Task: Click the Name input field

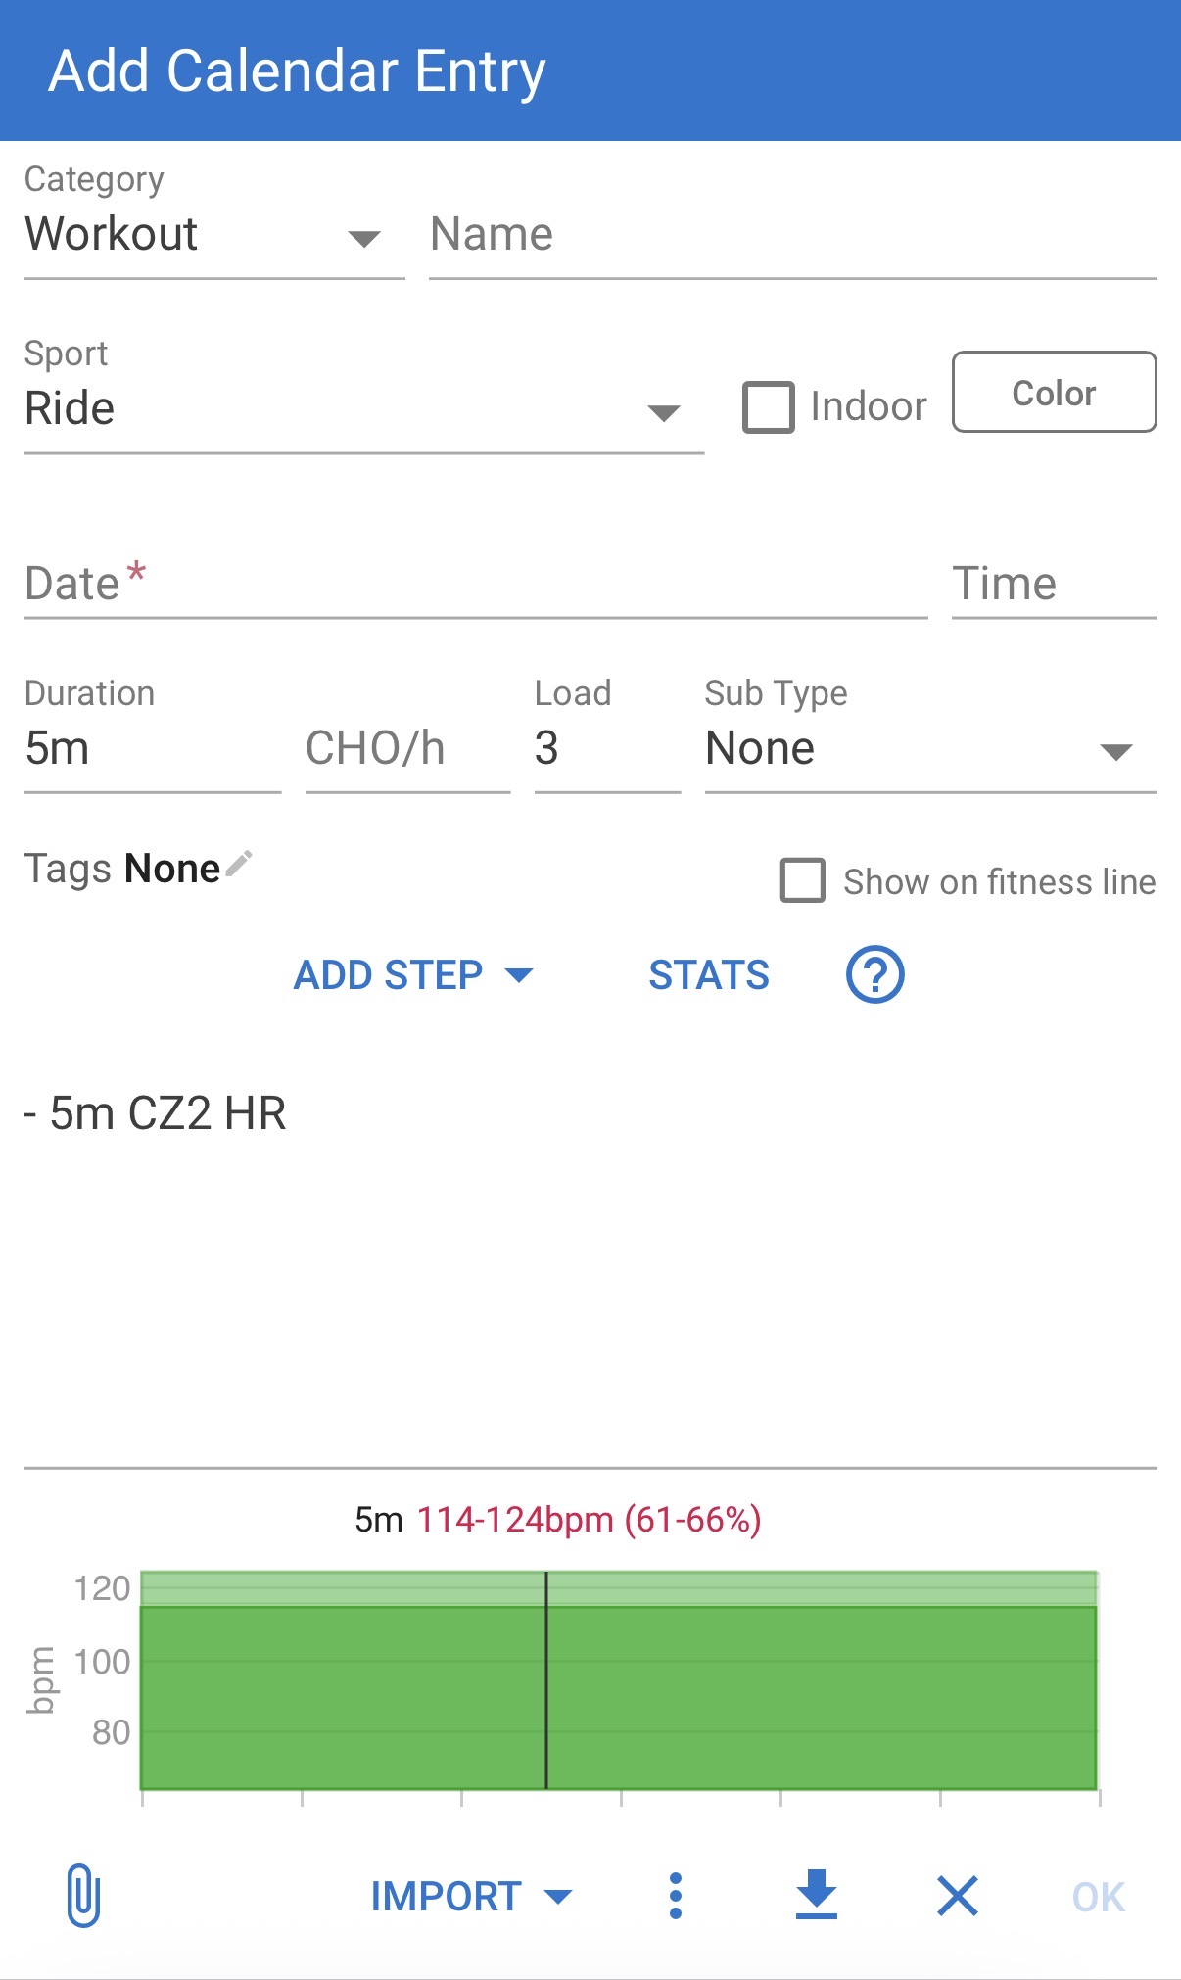Action: coord(791,236)
